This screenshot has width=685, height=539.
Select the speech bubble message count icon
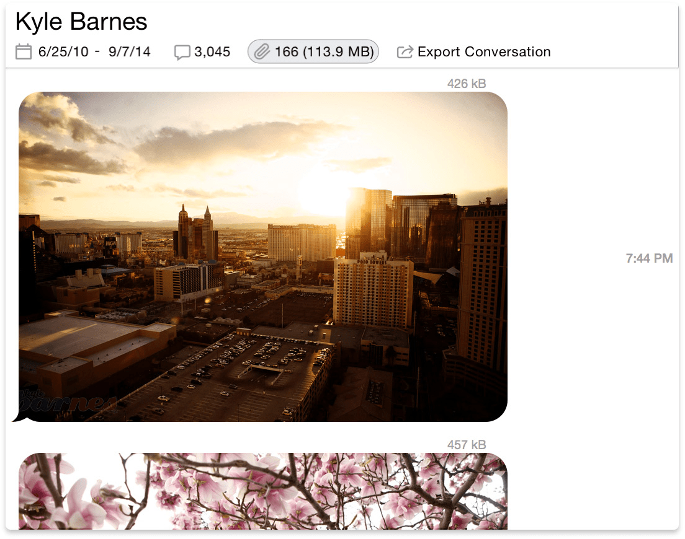pos(182,51)
